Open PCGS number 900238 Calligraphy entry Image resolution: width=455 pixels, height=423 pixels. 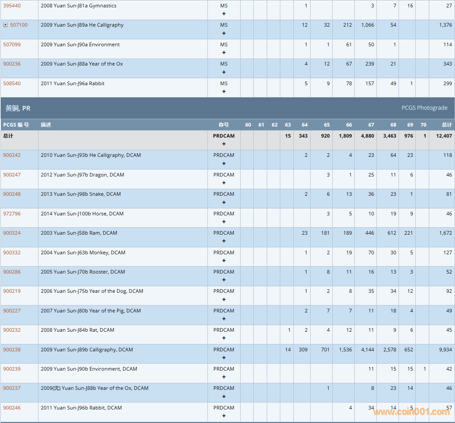pyautogui.click(x=11, y=350)
